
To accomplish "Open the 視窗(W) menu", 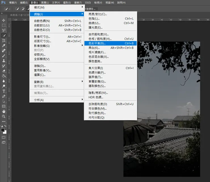I will click(110, 3).
